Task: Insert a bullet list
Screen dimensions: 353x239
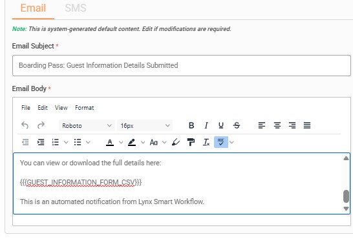Action: (78, 142)
